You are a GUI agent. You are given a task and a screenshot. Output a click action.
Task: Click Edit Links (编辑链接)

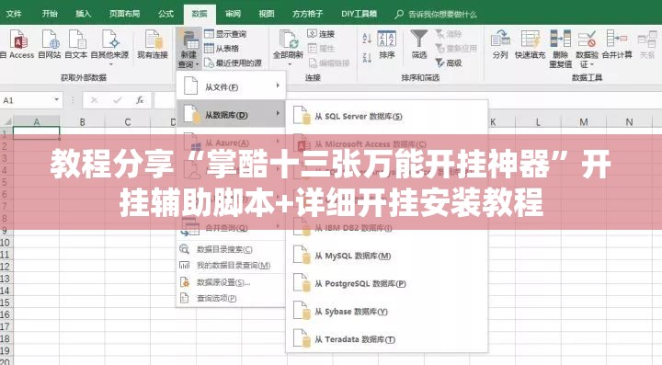(x=329, y=63)
